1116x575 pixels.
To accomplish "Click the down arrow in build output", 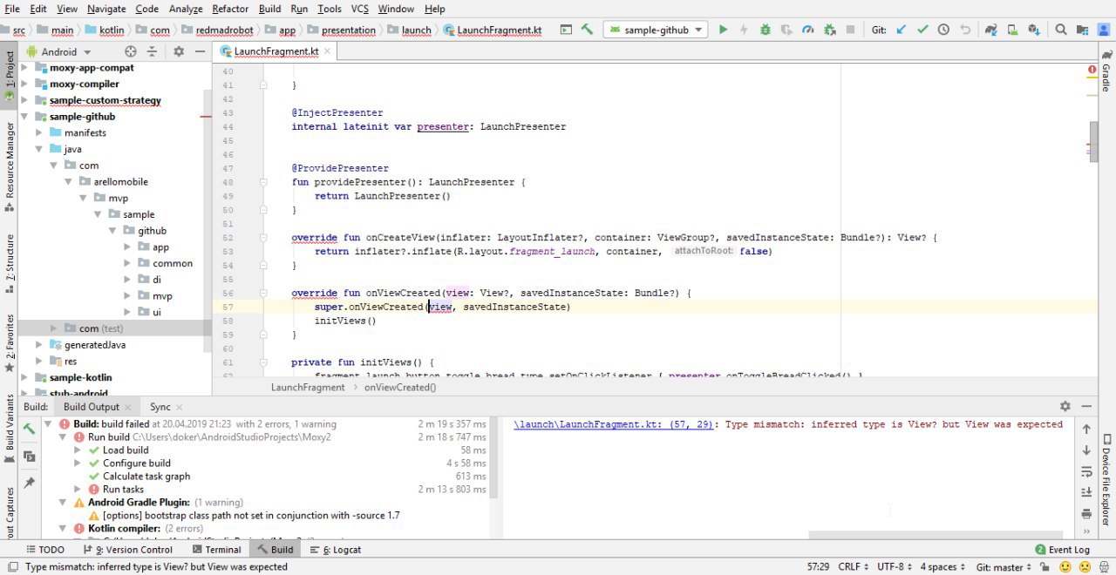I will [x=1086, y=450].
